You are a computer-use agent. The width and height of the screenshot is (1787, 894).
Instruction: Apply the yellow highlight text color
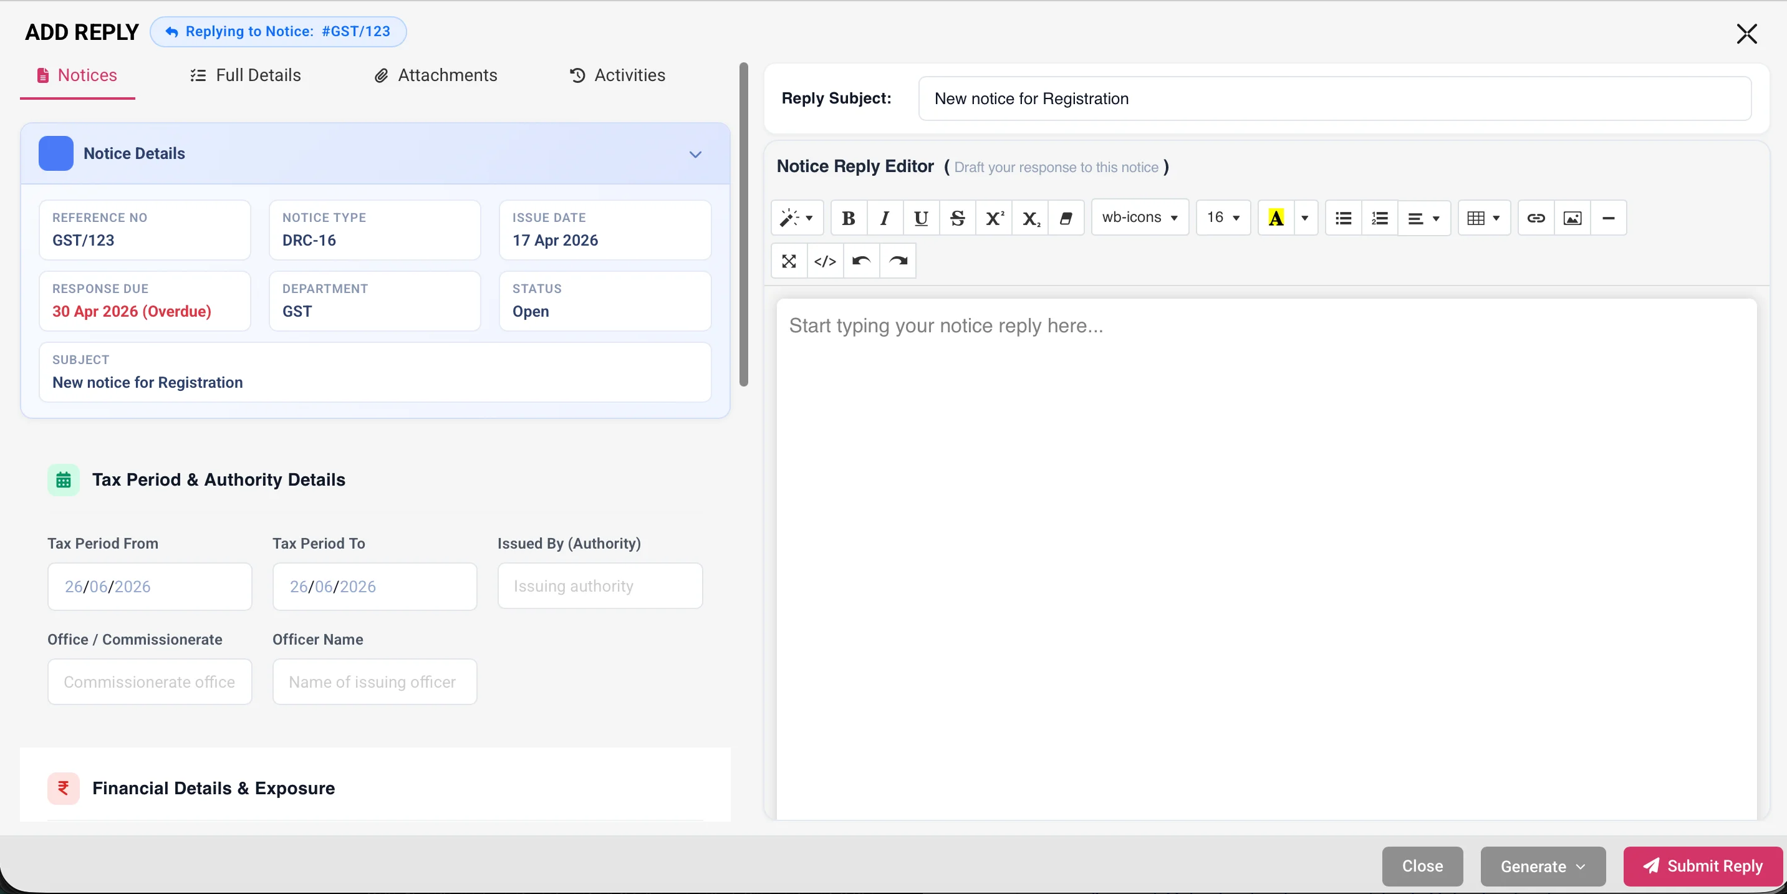coord(1276,218)
